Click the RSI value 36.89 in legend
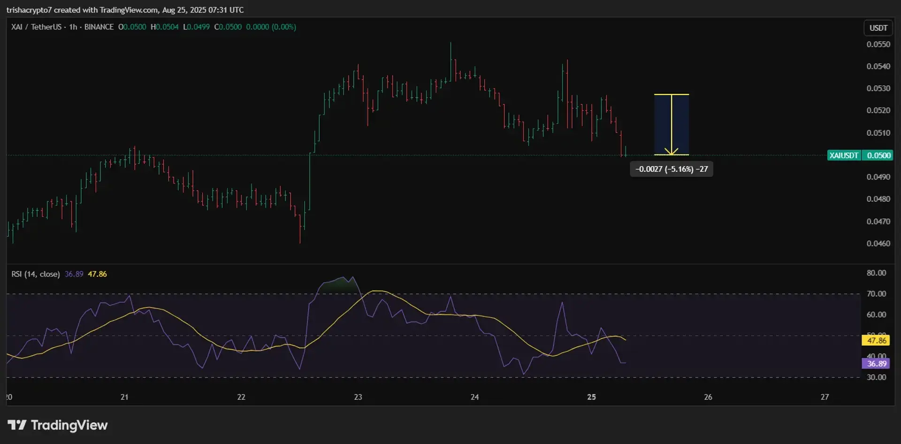901x444 pixels. click(74, 274)
